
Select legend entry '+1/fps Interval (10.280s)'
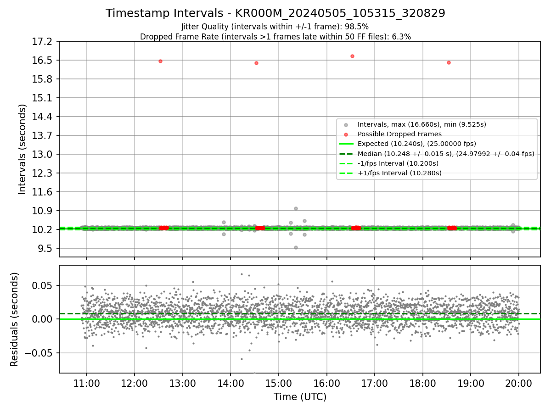point(399,173)
